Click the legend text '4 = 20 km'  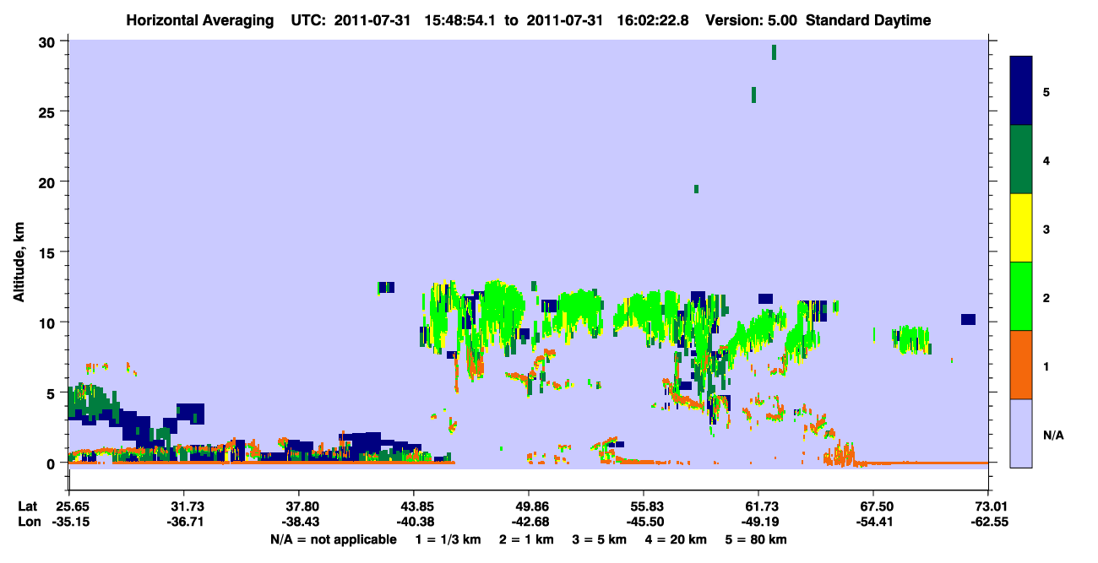point(677,539)
